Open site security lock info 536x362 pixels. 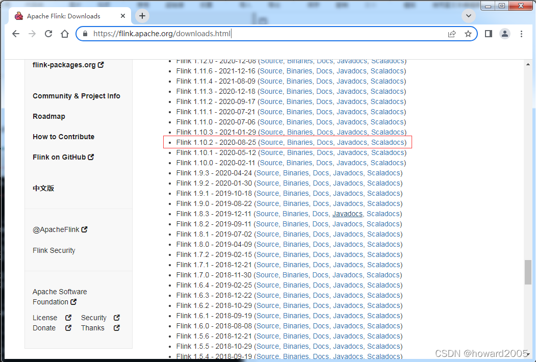[85, 34]
